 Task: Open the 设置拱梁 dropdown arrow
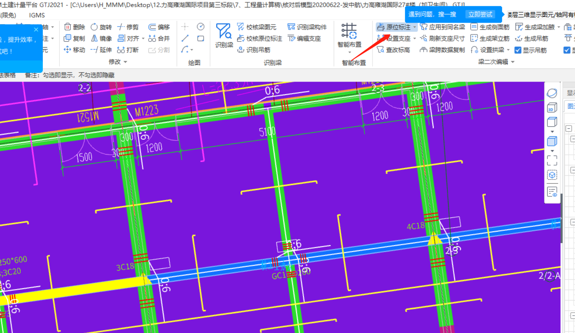(x=508, y=50)
